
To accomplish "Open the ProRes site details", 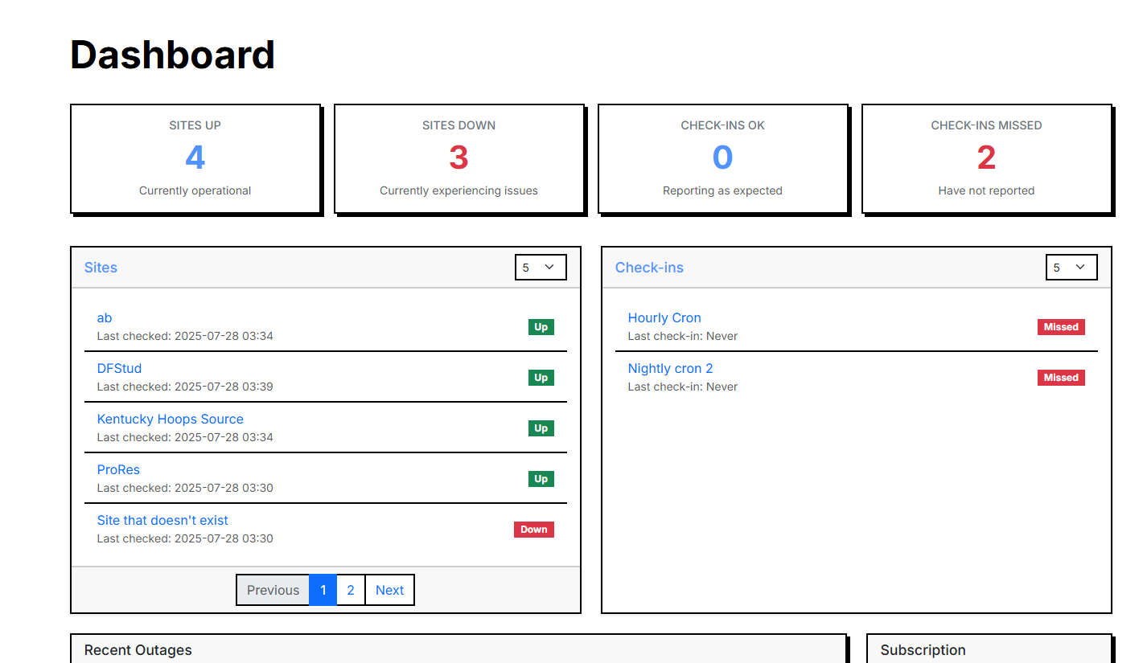I will click(x=118, y=470).
